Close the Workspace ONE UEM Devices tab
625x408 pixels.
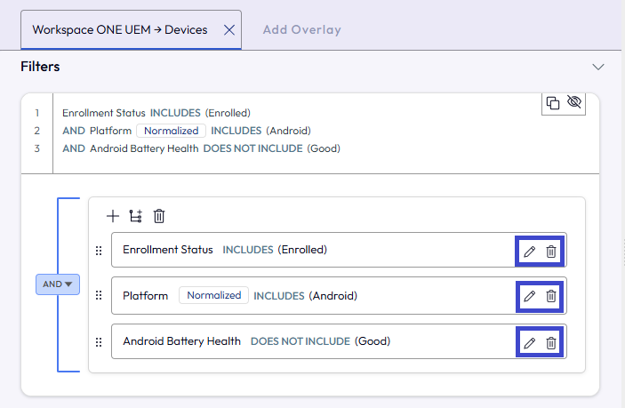[x=229, y=30]
